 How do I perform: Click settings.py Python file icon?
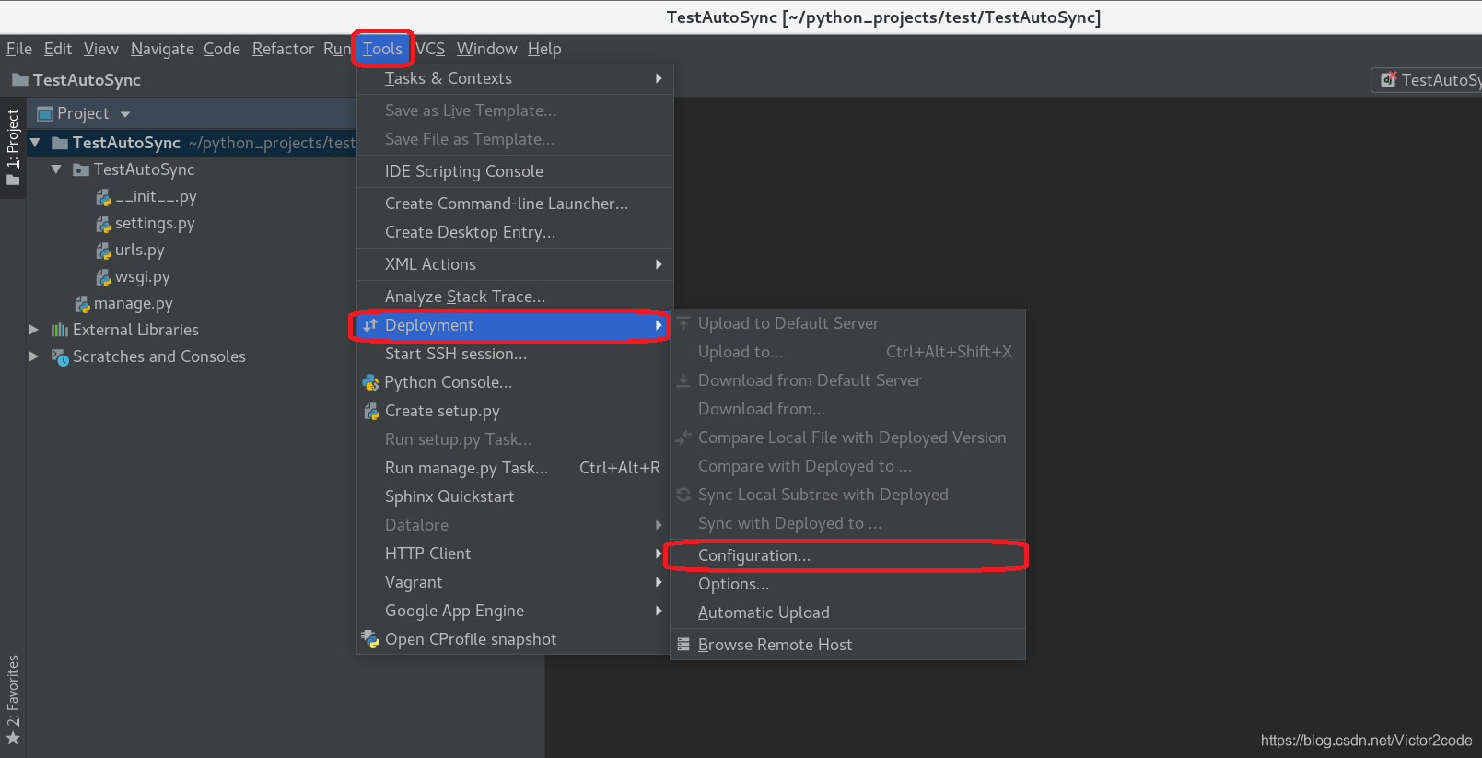pos(103,224)
